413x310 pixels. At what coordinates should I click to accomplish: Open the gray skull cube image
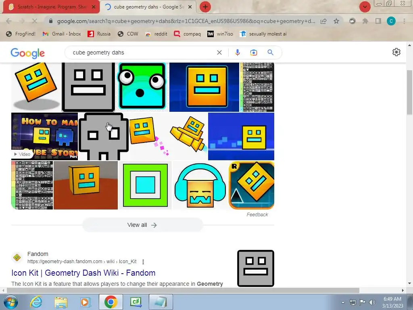104,136
